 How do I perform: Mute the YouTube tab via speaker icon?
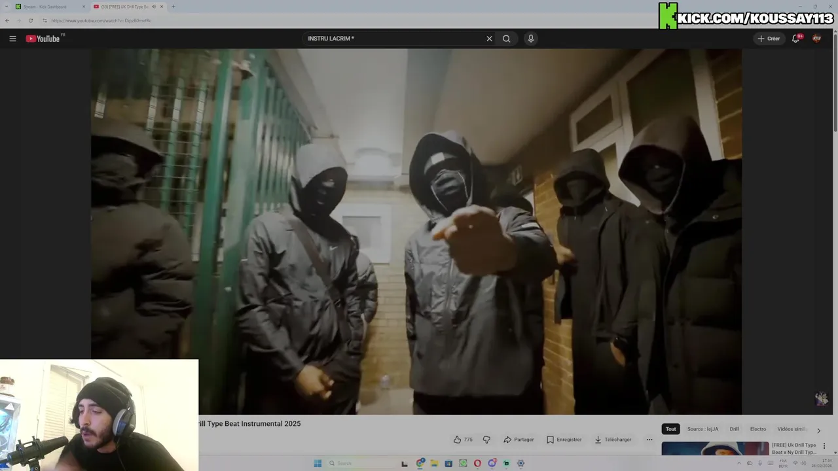point(154,7)
